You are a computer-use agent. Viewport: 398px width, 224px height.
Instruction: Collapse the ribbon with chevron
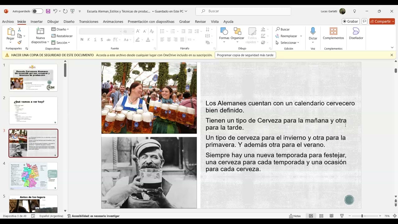click(x=392, y=48)
